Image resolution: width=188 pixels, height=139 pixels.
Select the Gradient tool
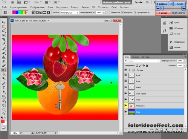4,70
